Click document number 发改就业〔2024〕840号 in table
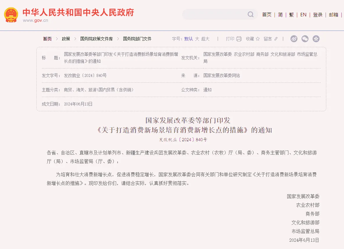The image size is (344, 249). click(85, 75)
